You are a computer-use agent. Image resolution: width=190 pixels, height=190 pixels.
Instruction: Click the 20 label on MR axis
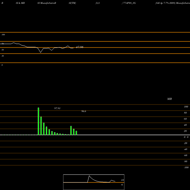click(x=185, y=131)
